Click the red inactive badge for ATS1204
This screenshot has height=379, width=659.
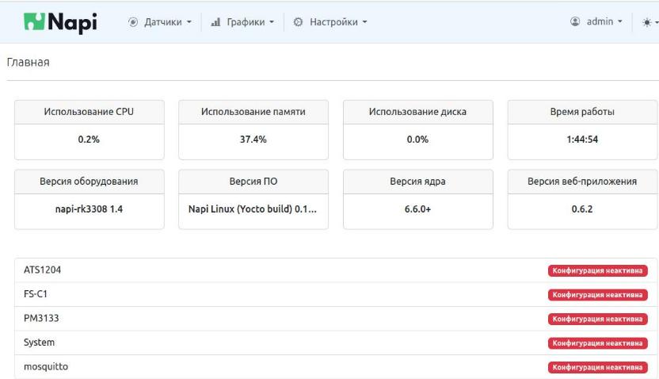click(597, 270)
